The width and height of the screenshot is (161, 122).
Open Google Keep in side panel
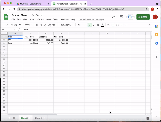coord(157,35)
